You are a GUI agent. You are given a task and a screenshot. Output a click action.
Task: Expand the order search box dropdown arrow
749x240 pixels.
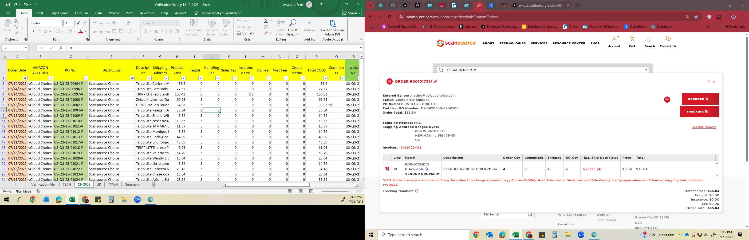(646, 70)
